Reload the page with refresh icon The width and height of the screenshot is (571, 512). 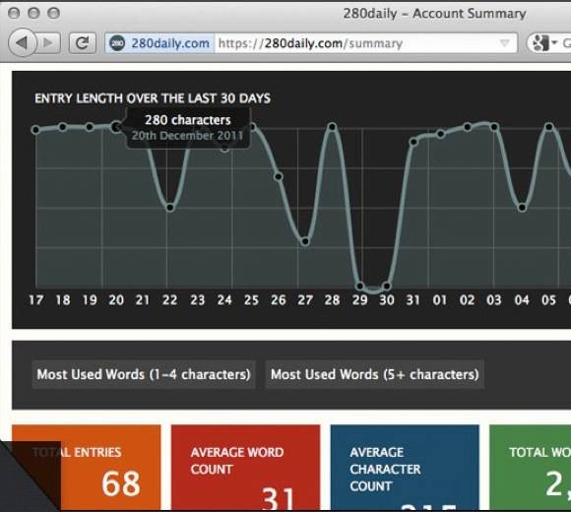83,43
